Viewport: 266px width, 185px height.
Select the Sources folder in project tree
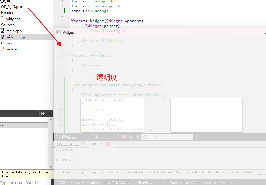tap(8, 25)
